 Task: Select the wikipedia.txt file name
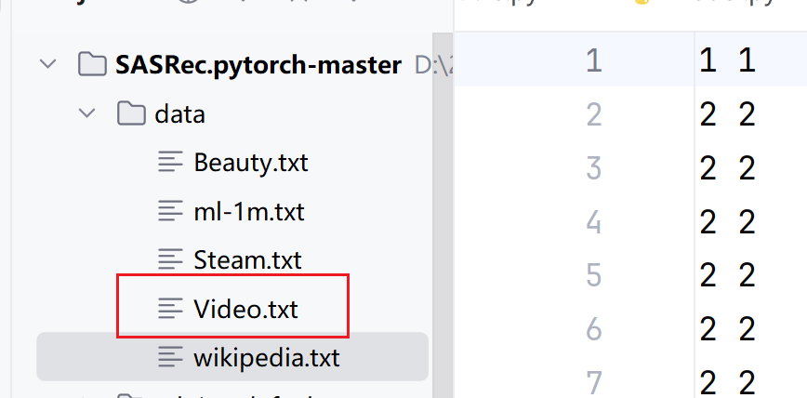coord(267,356)
